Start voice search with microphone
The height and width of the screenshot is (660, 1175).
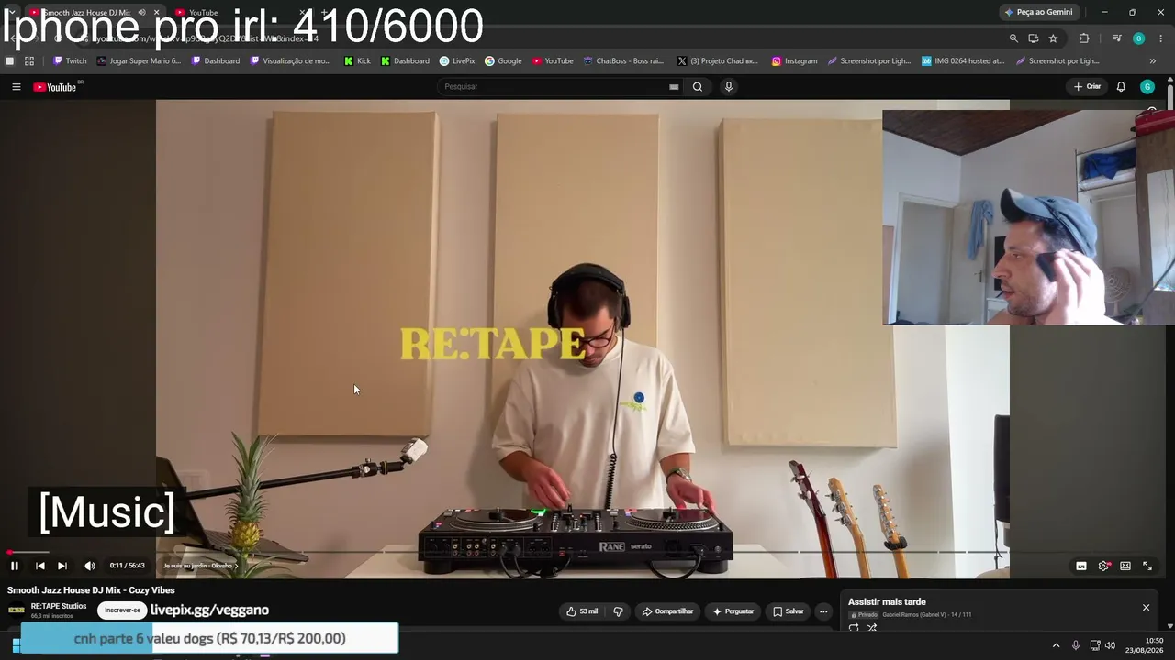point(729,87)
